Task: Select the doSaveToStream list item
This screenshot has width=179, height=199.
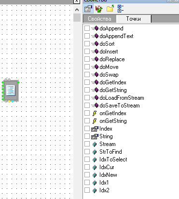Action: 120,106
